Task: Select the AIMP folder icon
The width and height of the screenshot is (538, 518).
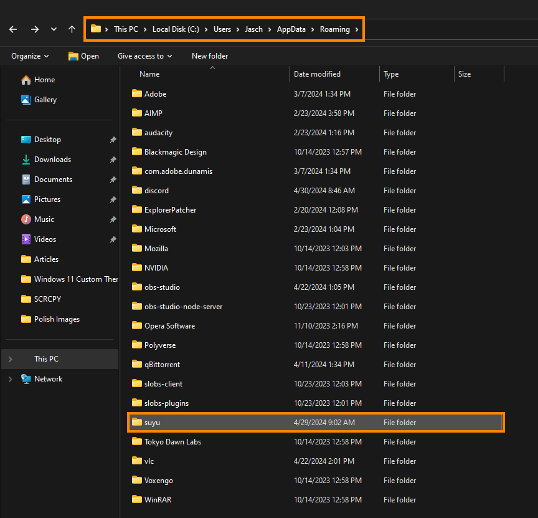Action: [137, 113]
